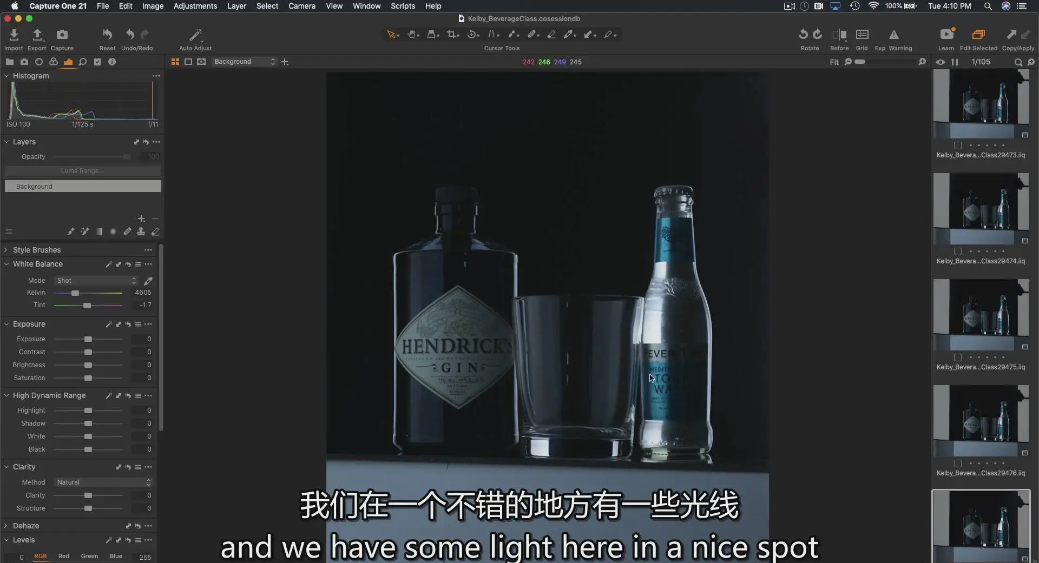Pick white balance with the eyedropper icon

pos(148,281)
